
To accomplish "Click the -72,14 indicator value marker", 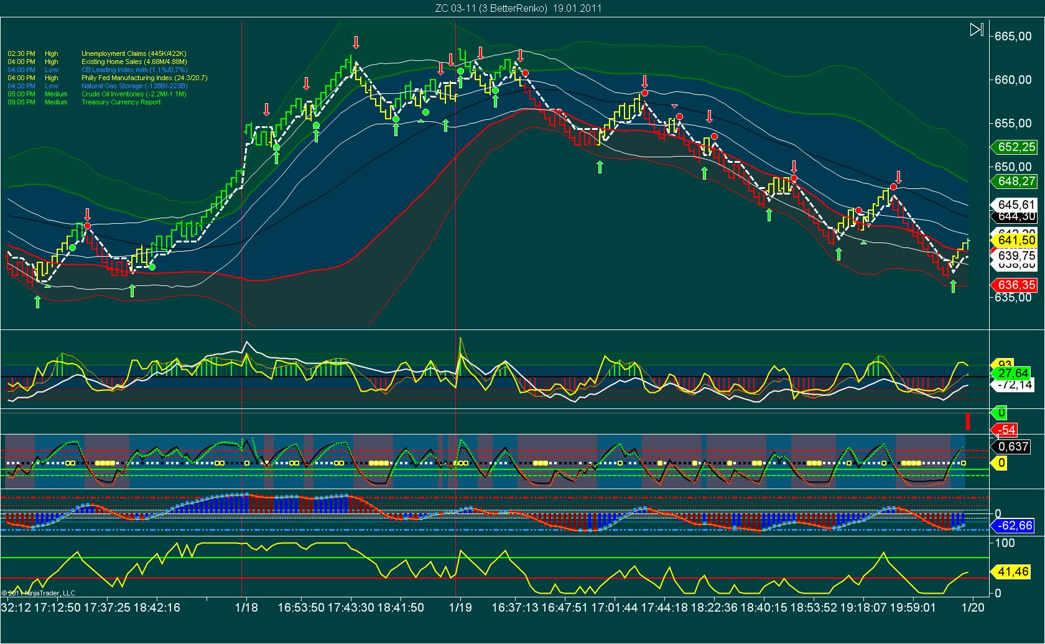I will tap(1011, 385).
